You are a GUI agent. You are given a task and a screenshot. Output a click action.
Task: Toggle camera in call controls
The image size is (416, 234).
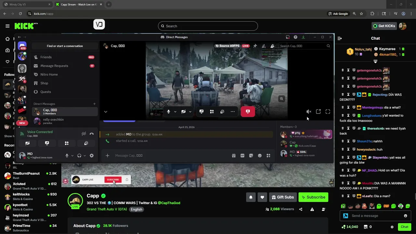[184, 111]
